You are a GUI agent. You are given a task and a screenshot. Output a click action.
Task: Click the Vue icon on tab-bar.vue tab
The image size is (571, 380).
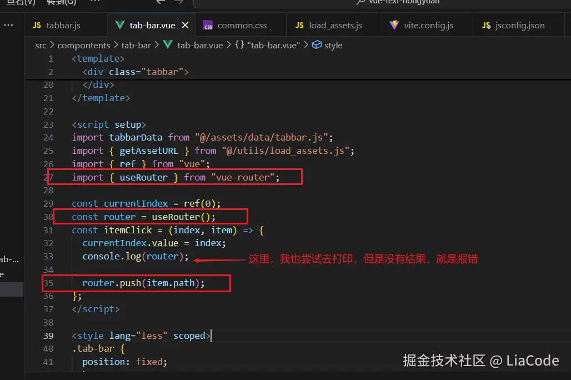[x=120, y=25]
